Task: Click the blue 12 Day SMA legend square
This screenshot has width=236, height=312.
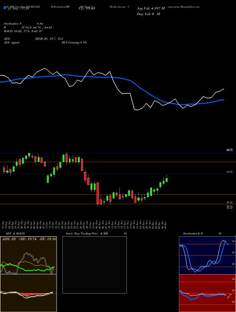Action: click(x=5, y=8)
